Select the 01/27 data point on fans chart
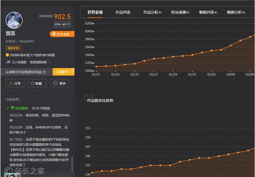 click(154, 59)
